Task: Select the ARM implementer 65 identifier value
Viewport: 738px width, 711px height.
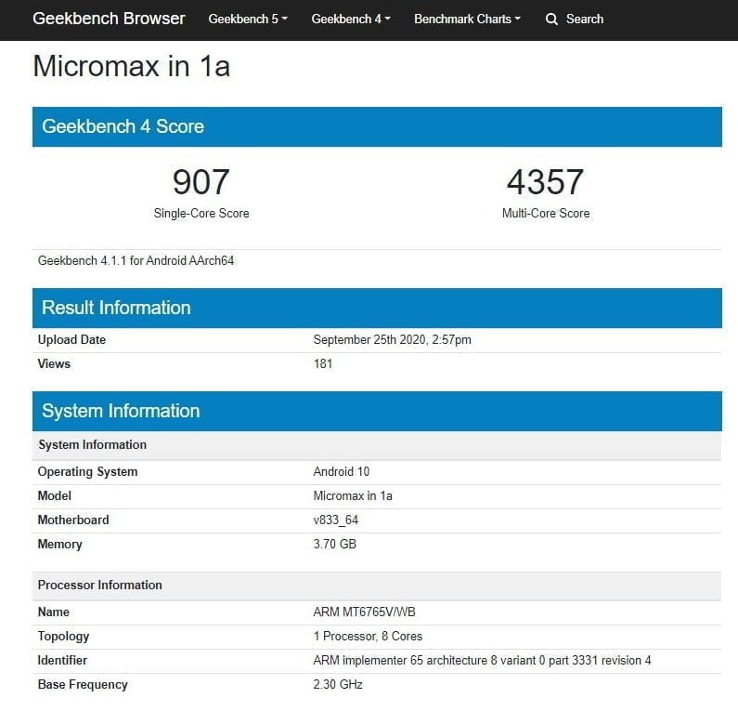Action: (x=482, y=660)
